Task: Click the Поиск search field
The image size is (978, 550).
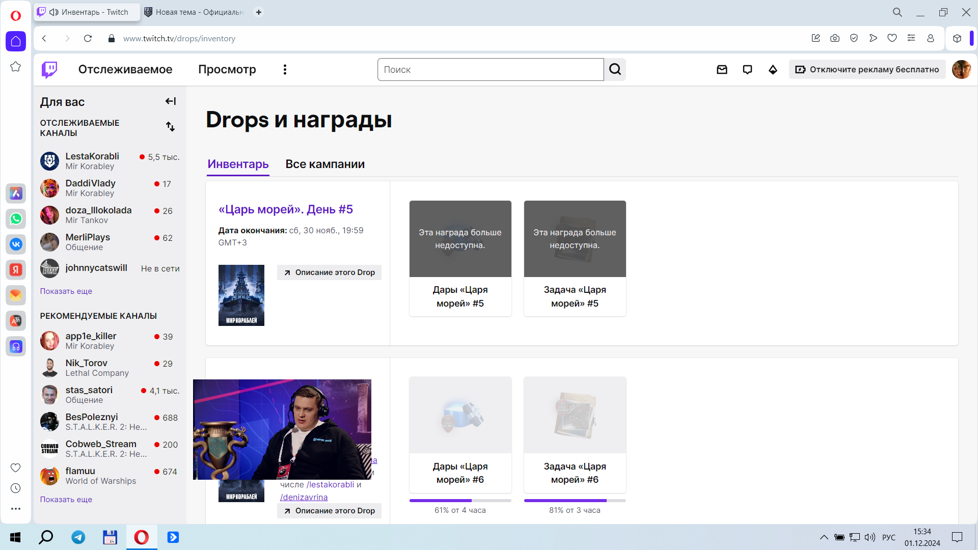Action: coord(491,70)
